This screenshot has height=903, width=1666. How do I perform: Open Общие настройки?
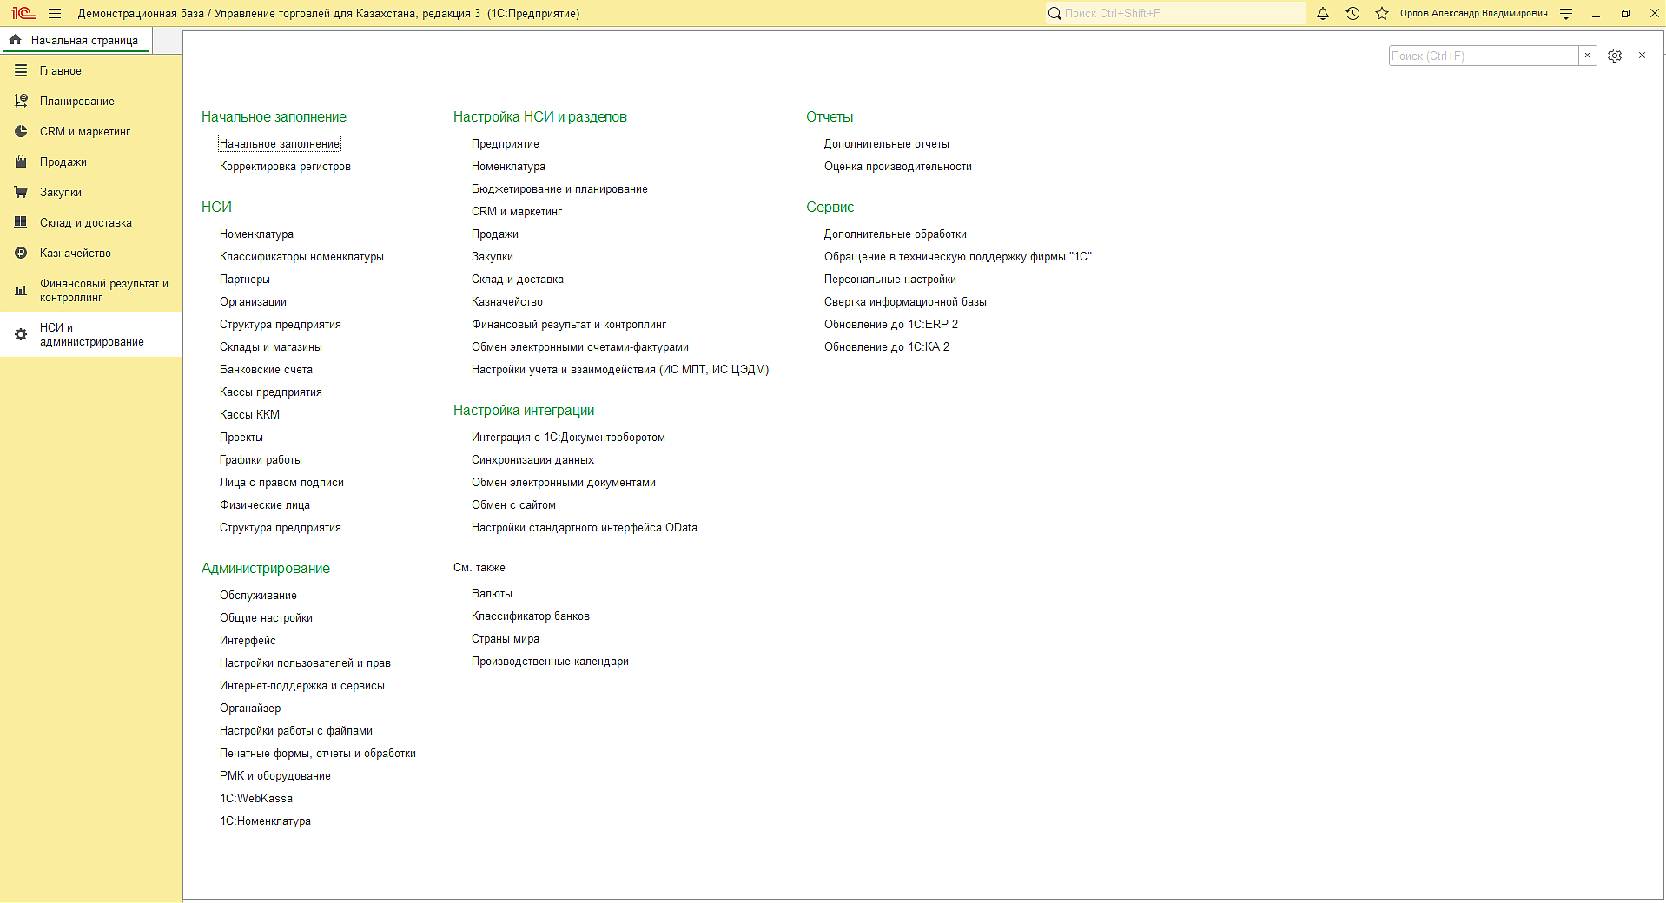tap(266, 617)
